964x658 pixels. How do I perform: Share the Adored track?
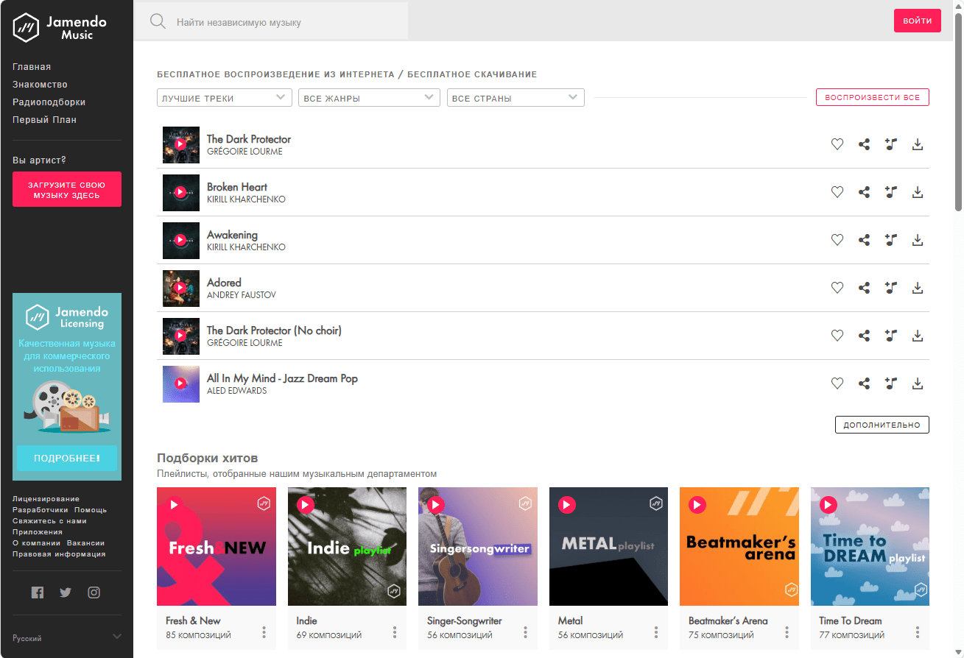click(864, 288)
